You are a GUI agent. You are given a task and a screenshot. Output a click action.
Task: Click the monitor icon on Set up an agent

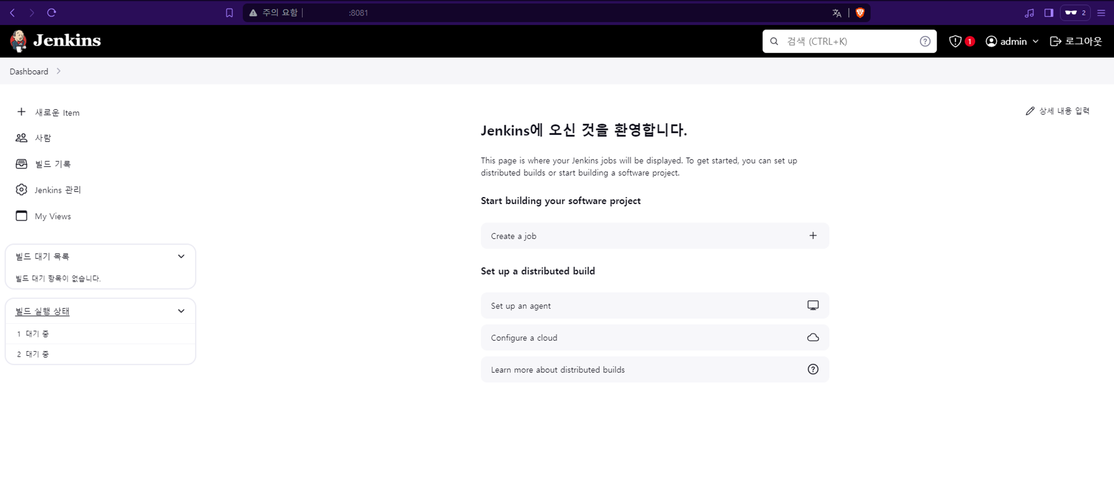coord(813,305)
